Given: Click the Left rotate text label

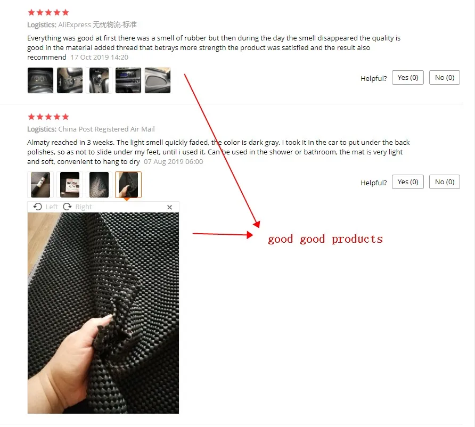Looking at the screenshot, I should pyautogui.click(x=52, y=207).
